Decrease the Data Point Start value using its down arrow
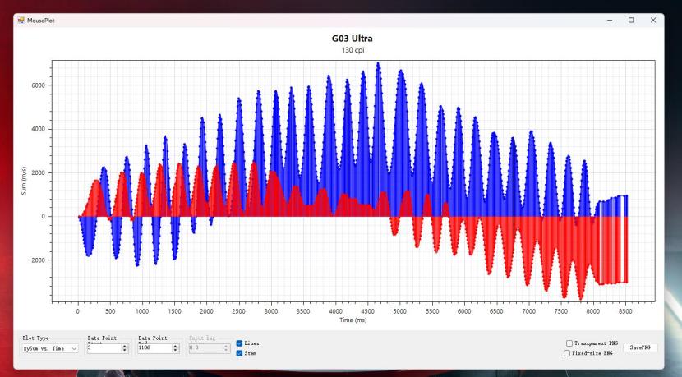682x377 pixels. point(125,351)
